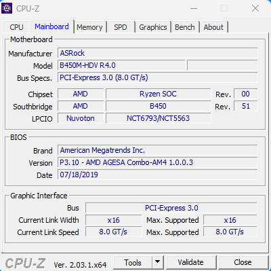
Task: Click the Graphic Interface Bus PCI-Express 3.0 value
Action: tap(171, 208)
